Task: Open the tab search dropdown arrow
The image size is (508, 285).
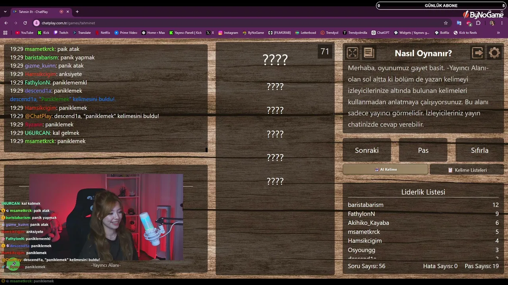Action: coord(5,12)
